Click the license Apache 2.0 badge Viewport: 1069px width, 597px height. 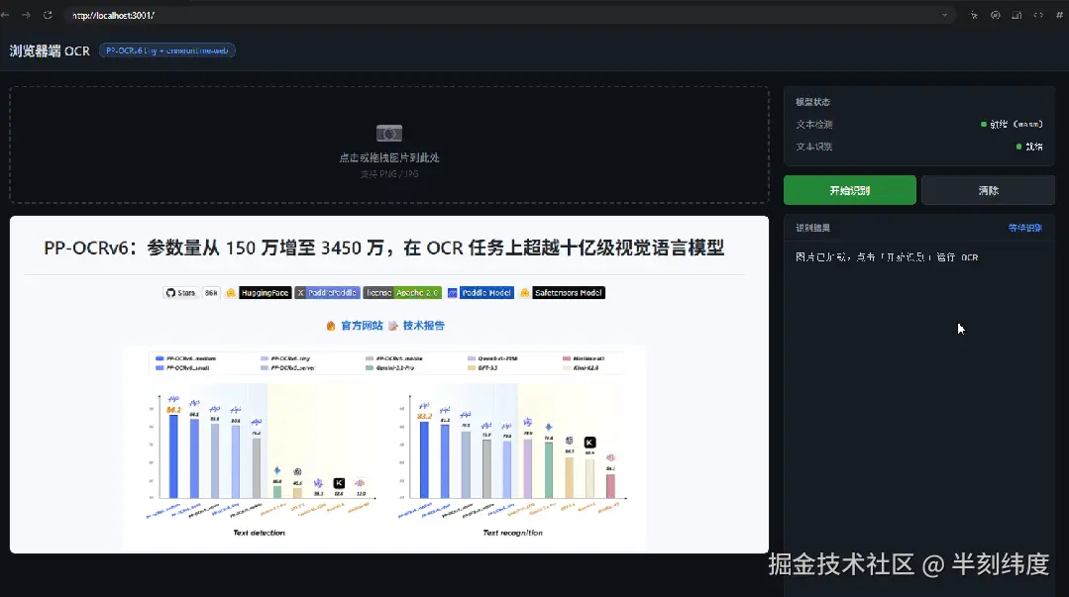click(x=402, y=292)
